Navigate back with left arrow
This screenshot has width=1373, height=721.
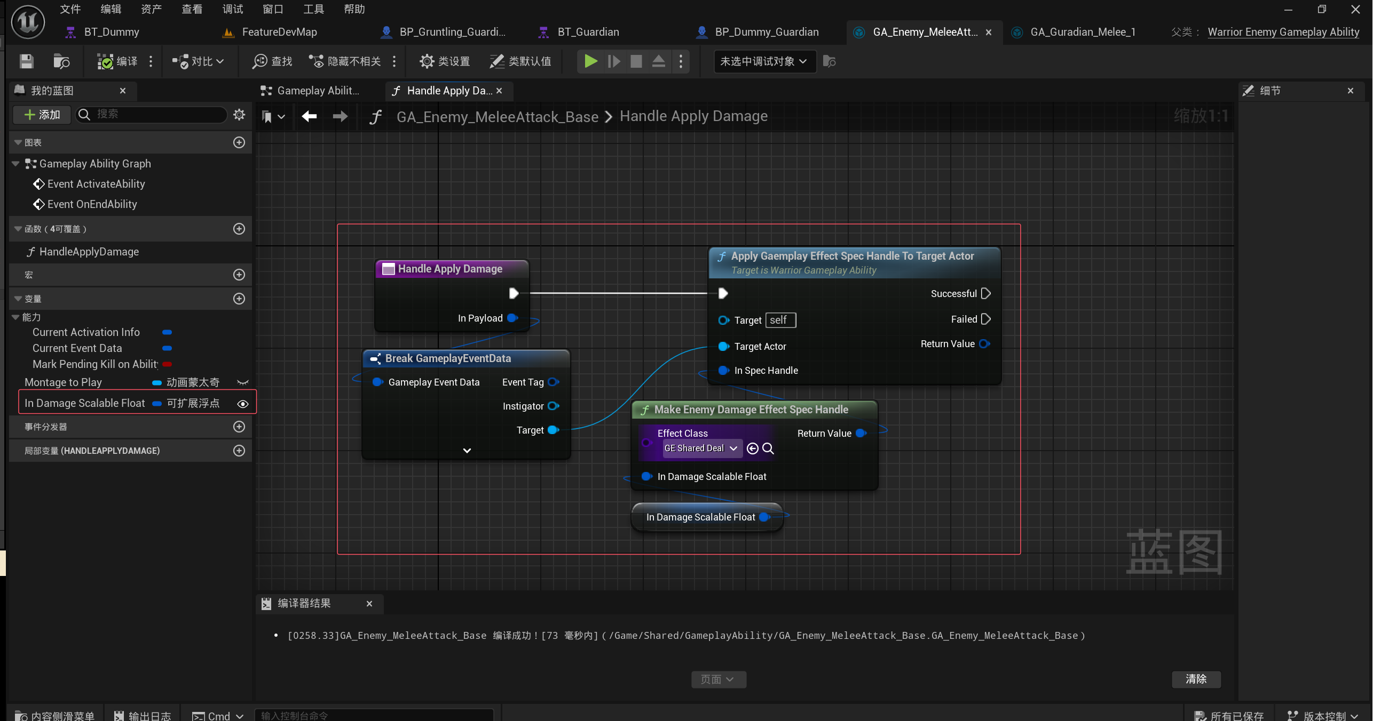point(309,116)
